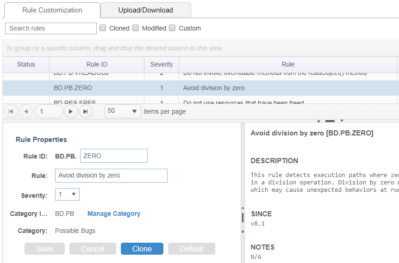Viewport: 399px width, 263px height.
Task: Enable the Cloned filter checkbox
Action: 103,28
